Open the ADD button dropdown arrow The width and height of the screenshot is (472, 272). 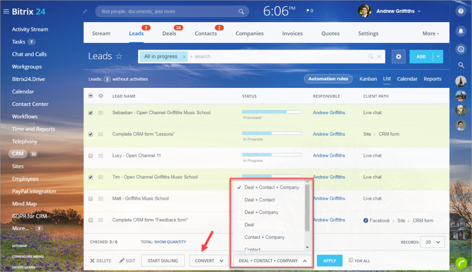click(x=438, y=57)
